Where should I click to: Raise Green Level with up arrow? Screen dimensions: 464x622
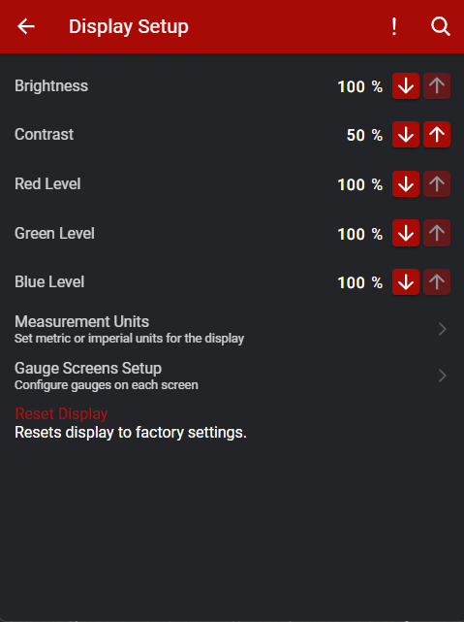[x=437, y=233]
